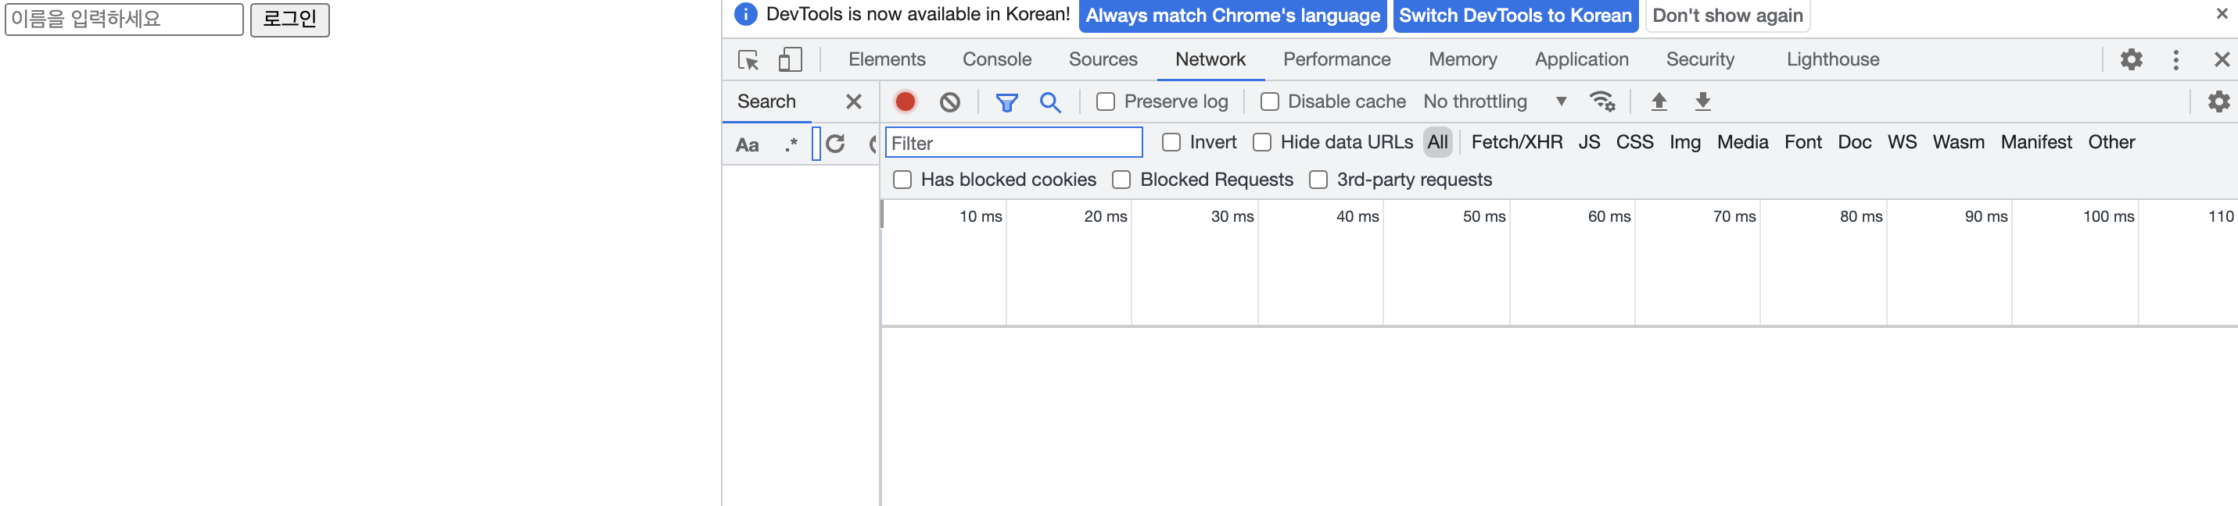Switch to the Elements tab
The width and height of the screenshot is (2238, 506).
click(x=886, y=60)
